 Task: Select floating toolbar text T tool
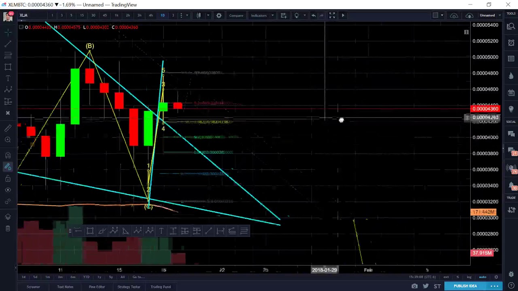[161, 231]
